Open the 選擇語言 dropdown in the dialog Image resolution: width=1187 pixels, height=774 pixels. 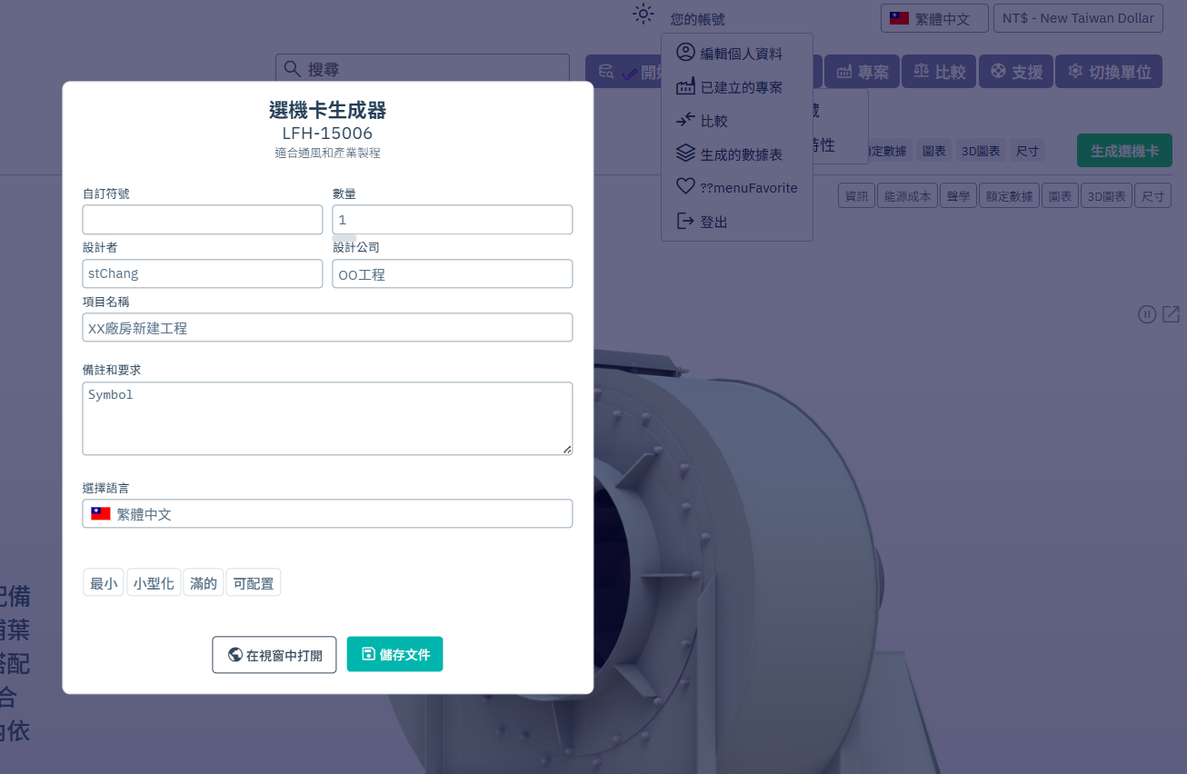coord(327,513)
